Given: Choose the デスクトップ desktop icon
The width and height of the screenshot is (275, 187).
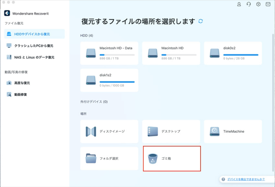Looking at the screenshot, I should tap(153, 131).
